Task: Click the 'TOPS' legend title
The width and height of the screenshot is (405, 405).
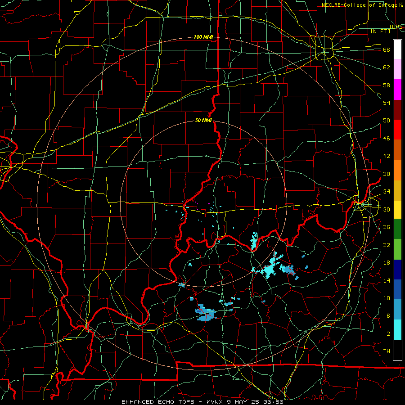Action: click(396, 27)
